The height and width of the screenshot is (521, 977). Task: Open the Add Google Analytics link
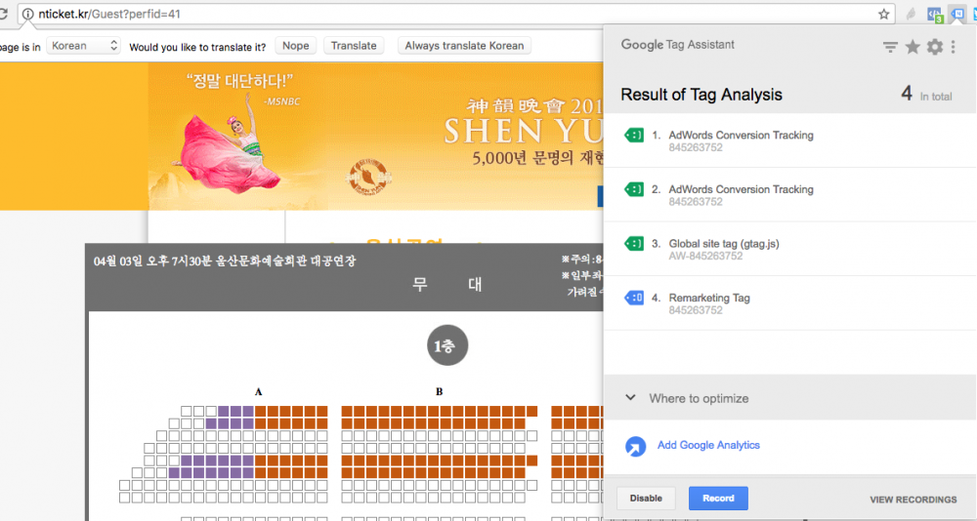708,445
